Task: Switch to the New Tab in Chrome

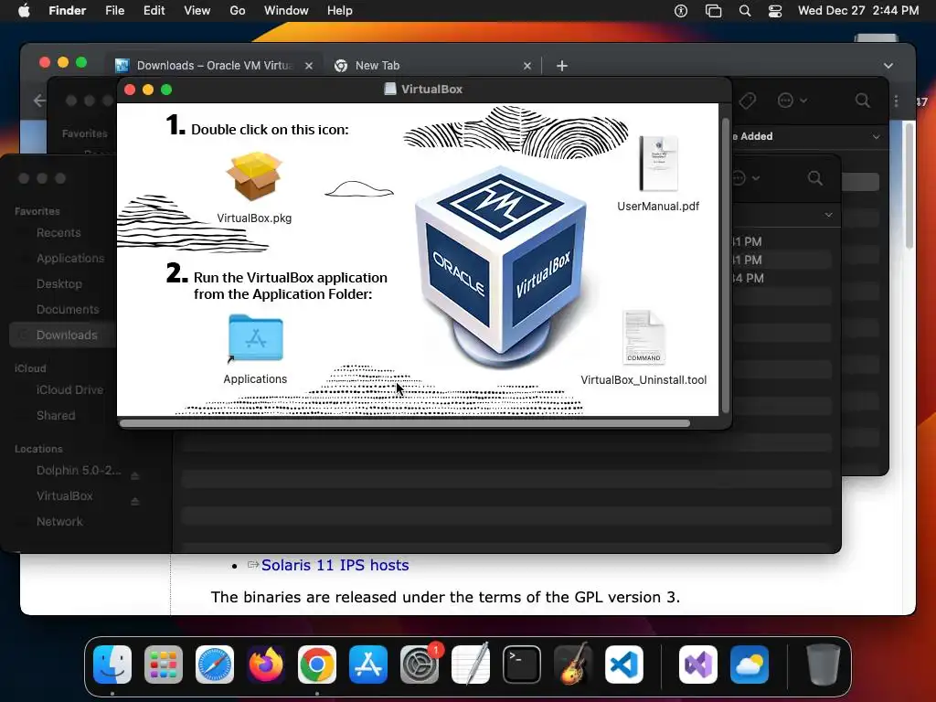Action: point(431,65)
